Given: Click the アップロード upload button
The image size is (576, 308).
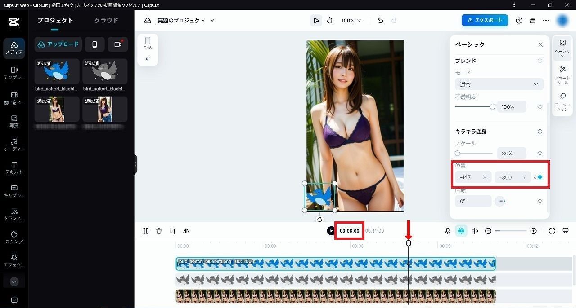Looking at the screenshot, I should click(x=58, y=44).
